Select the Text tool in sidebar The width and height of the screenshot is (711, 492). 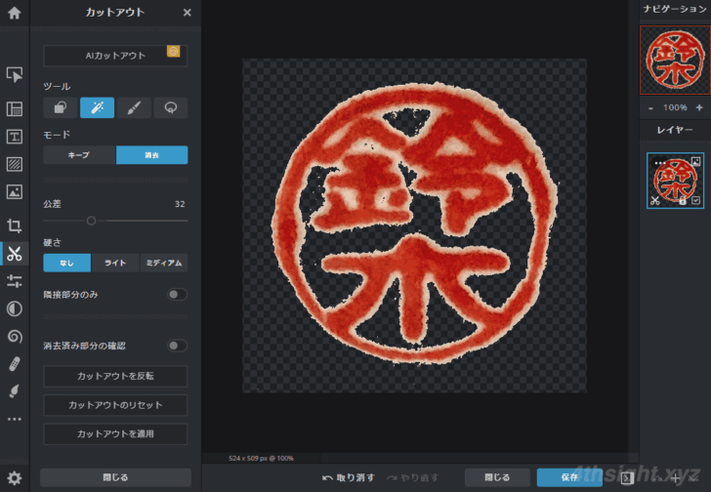pyautogui.click(x=15, y=136)
